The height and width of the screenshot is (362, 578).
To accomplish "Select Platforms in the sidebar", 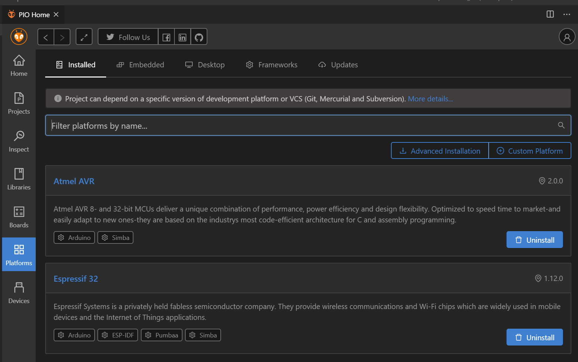I will tap(19, 254).
